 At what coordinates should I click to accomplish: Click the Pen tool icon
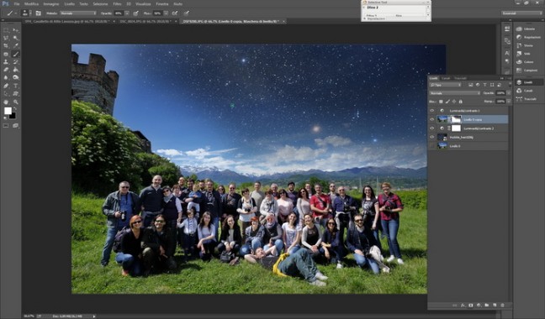(x=6, y=86)
